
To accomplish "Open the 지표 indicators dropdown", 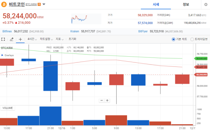I will click(60, 39).
